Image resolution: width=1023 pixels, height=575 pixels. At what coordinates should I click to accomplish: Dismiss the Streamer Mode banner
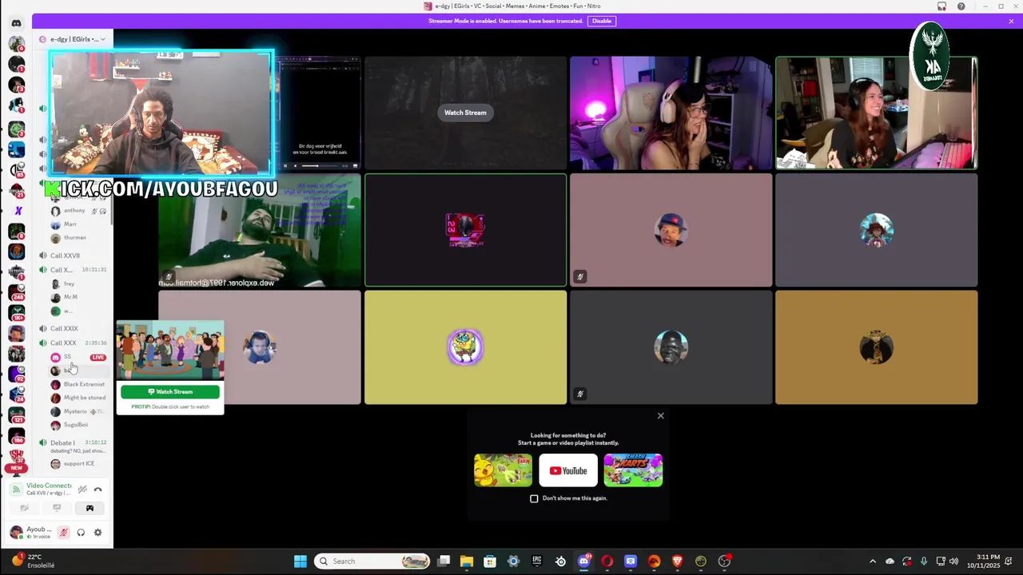coord(1011,21)
